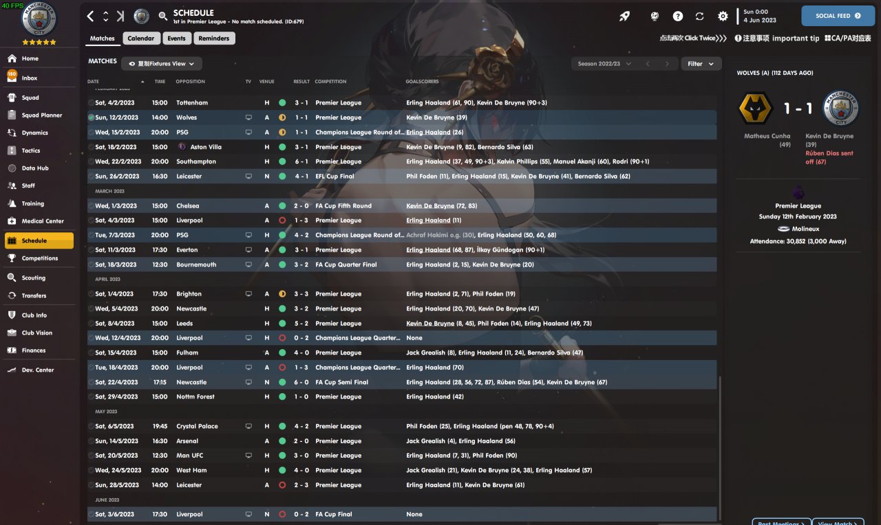Click the Molineux stadium name
The height and width of the screenshot is (525, 881).
805,229
